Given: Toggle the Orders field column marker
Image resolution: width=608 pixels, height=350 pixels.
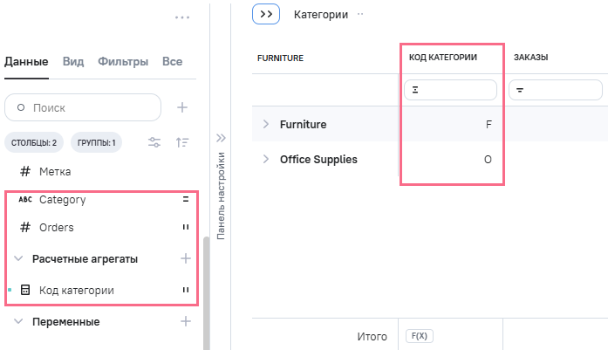Looking at the screenshot, I should pyautogui.click(x=185, y=228).
